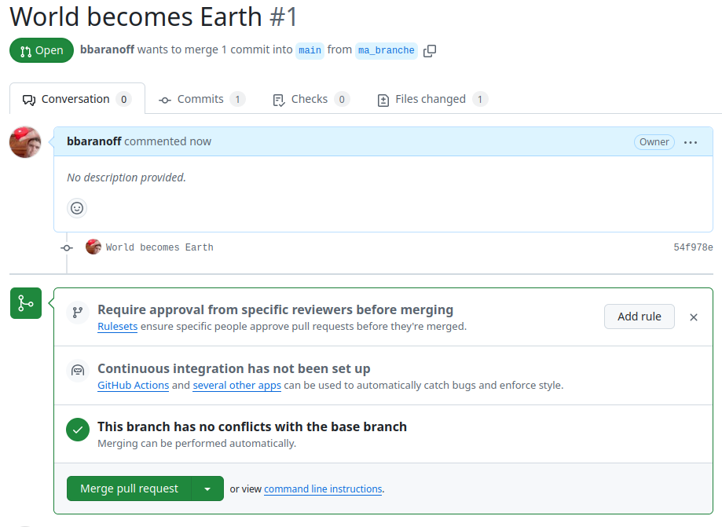Select the Conversation tab

pyautogui.click(x=77, y=99)
